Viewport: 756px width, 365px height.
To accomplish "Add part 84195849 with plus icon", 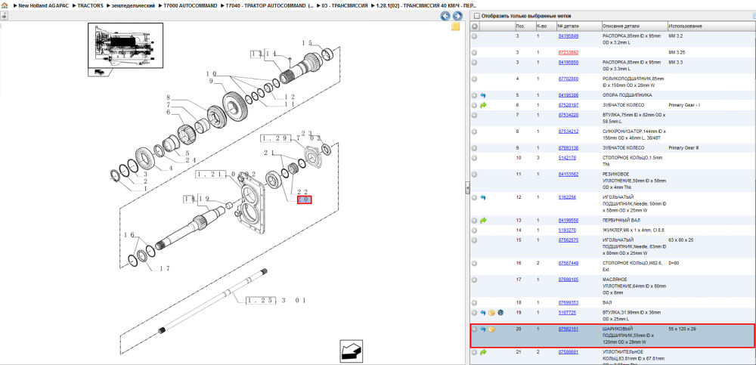I will 475,36.
